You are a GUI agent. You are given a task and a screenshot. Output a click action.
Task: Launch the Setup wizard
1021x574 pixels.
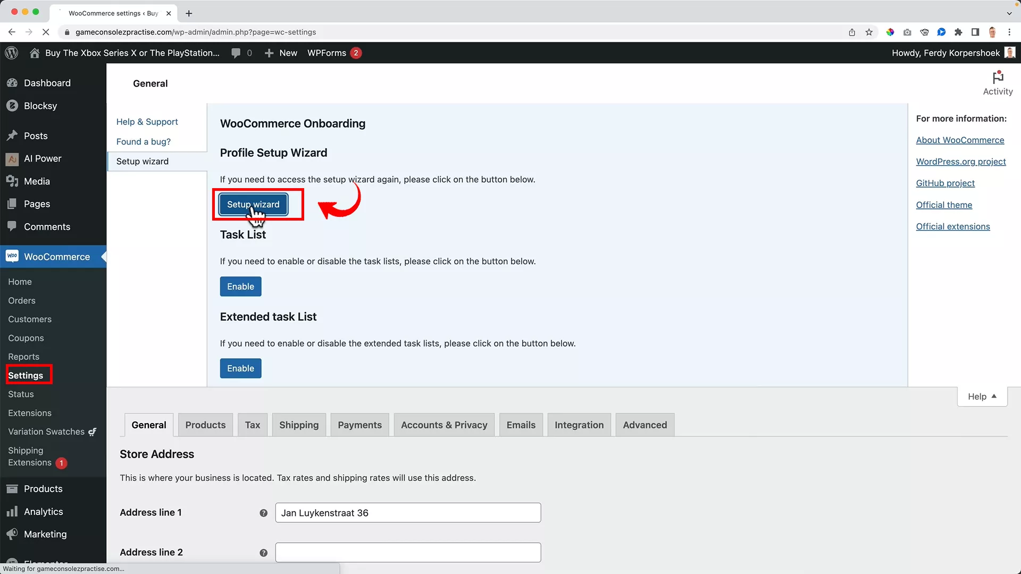point(253,204)
